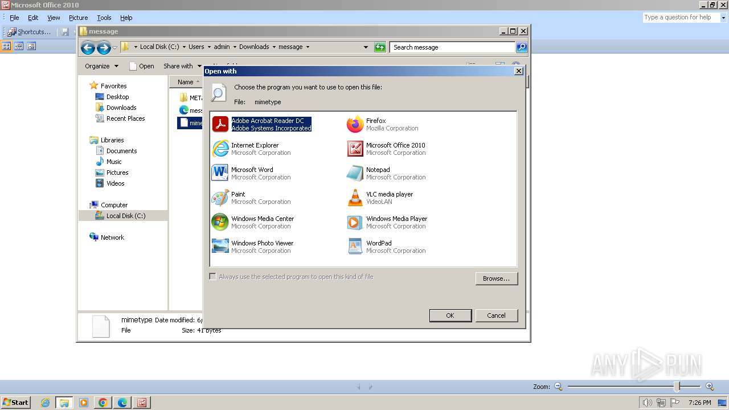Pick VLC media player cone icon
This screenshot has width=729, height=410.
(x=355, y=198)
